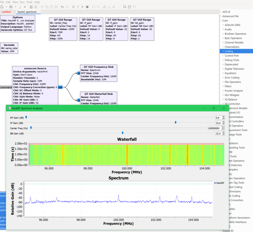The width and height of the screenshot is (253, 232).
Task: Click the Center Freq slider handle
Action: tap(31, 128)
